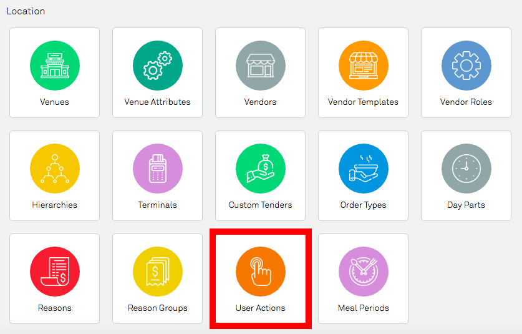Select the Vendors storefront icon
Viewport: 522px width, 334px height.
coord(260,66)
